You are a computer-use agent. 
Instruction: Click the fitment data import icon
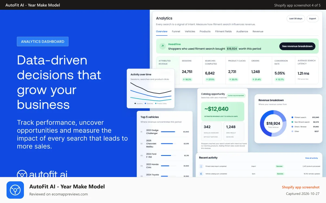click(x=201, y=166)
